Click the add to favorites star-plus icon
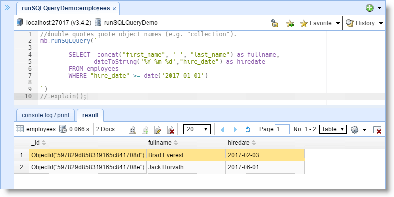This screenshot has height=197, width=394. pyautogui.click(x=290, y=23)
